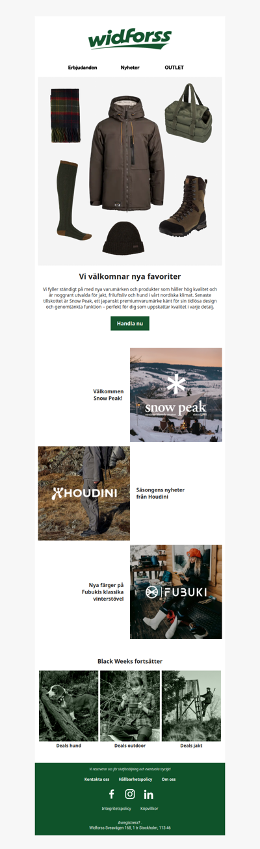Open the Integritetspolicy link

tap(116, 809)
